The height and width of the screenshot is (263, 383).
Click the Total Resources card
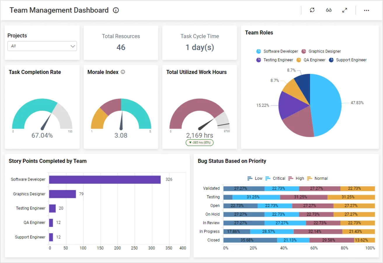click(121, 43)
